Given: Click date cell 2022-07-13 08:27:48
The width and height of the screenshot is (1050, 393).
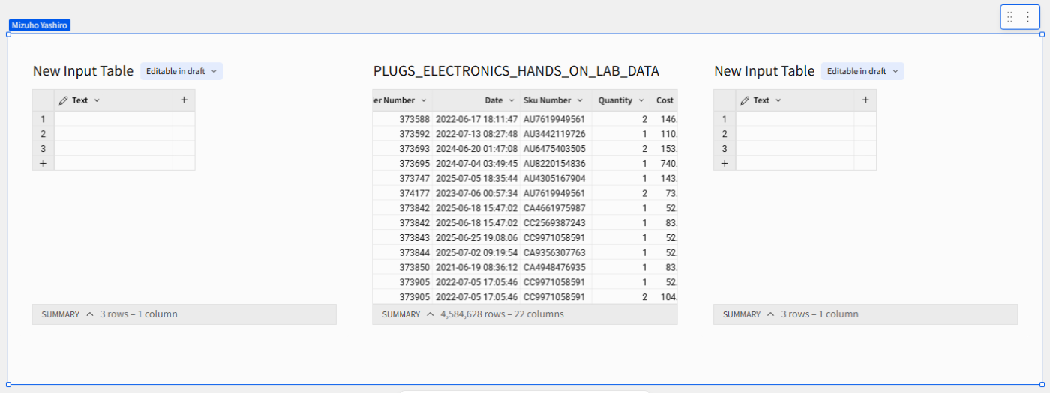Looking at the screenshot, I should click(x=476, y=134).
